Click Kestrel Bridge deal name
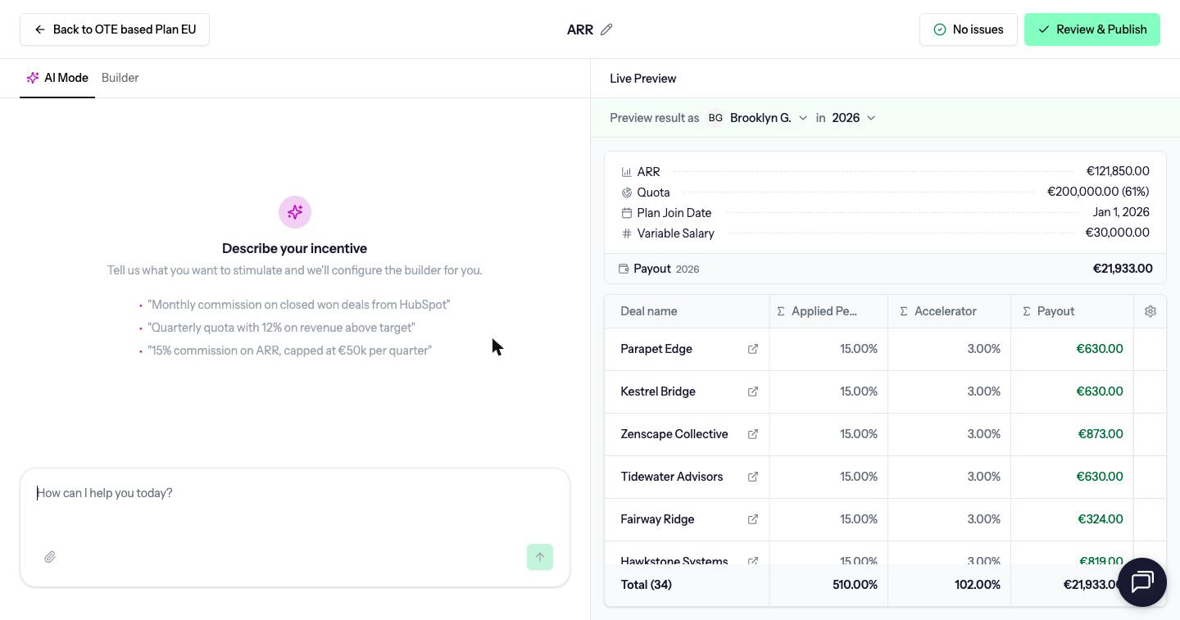 pyautogui.click(x=658, y=391)
